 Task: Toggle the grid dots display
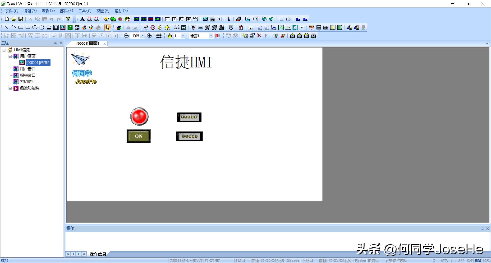(159, 36)
